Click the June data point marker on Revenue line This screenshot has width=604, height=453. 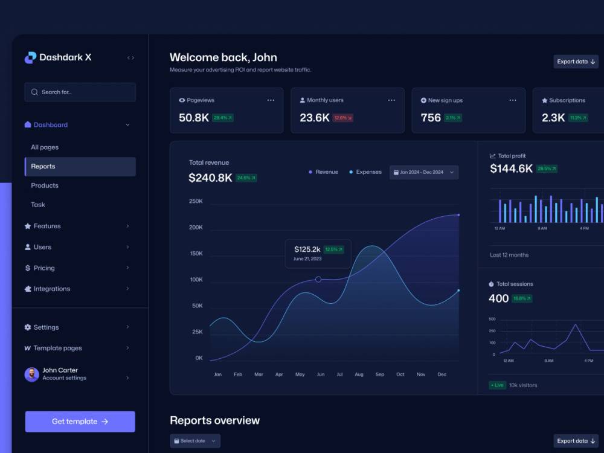pos(318,279)
